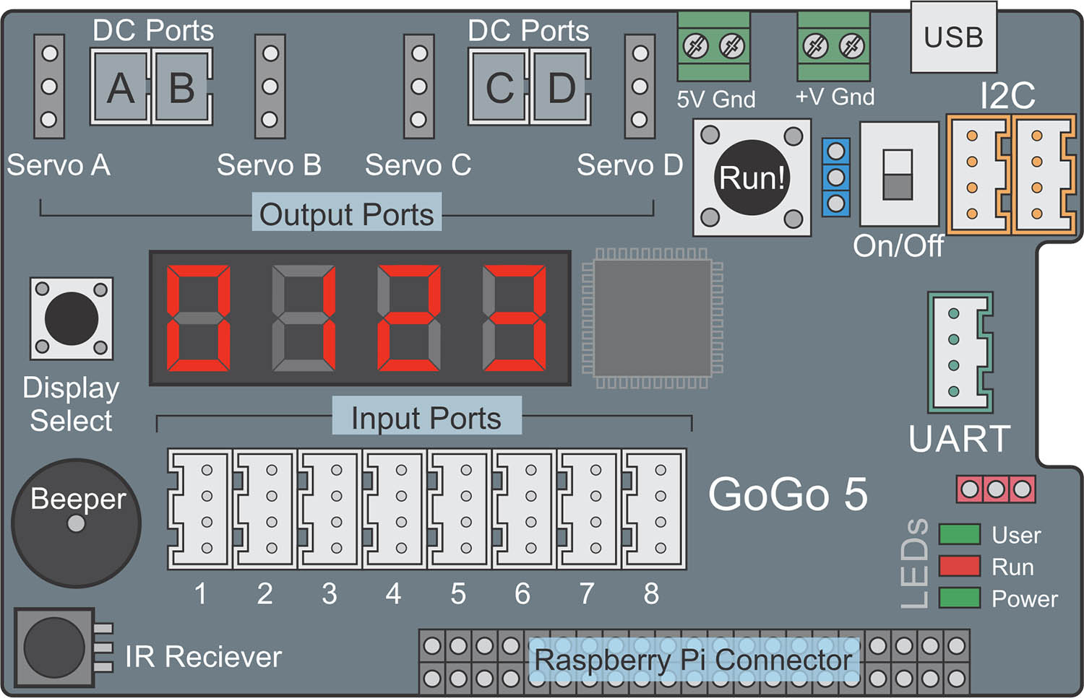The height and width of the screenshot is (698, 1084).
Task: Click the Output Ports label
Action: 347,214
